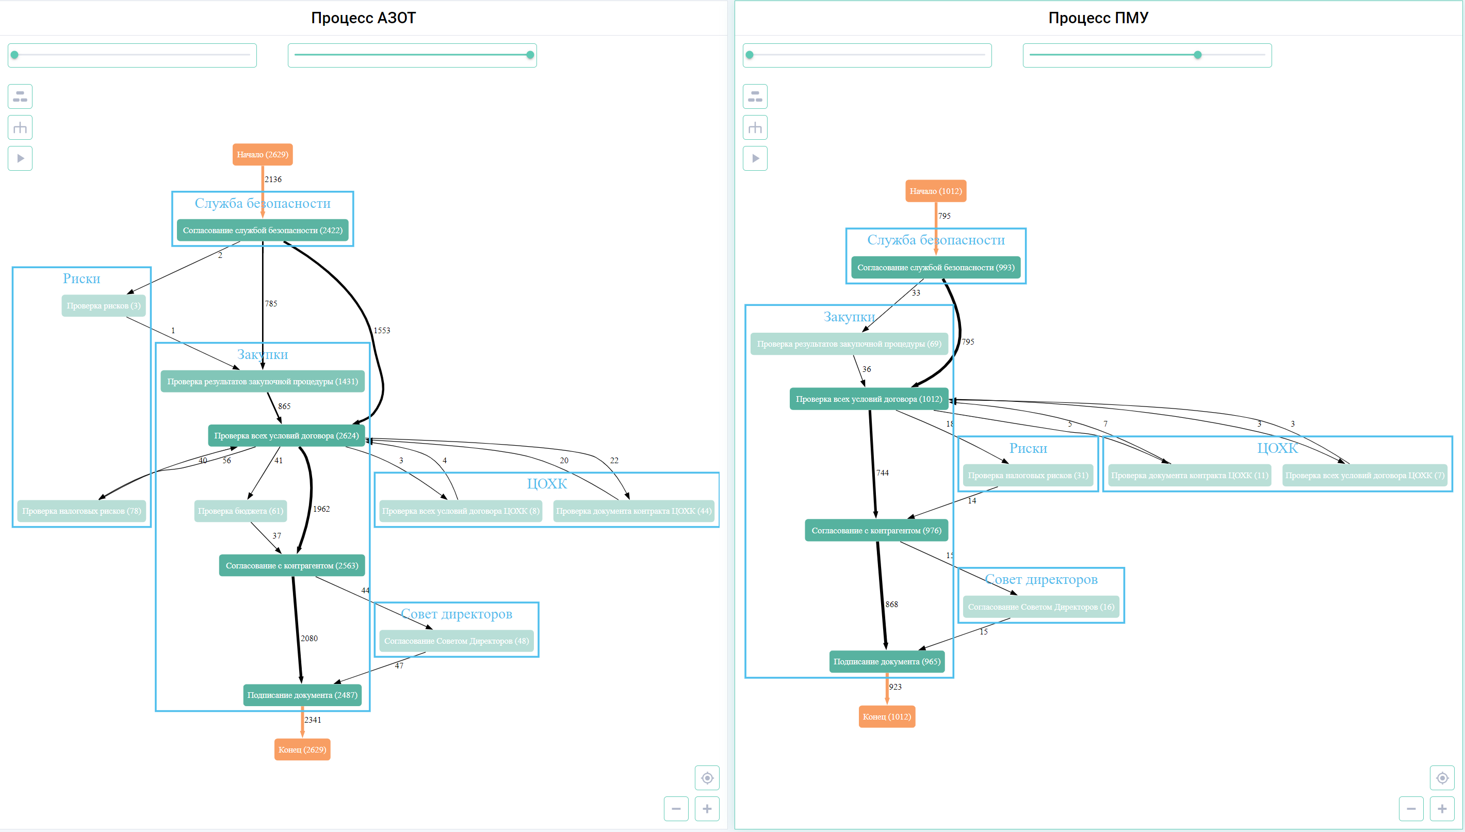Select the Конец (1012) end node
This screenshot has width=1465, height=832.
pos(887,716)
